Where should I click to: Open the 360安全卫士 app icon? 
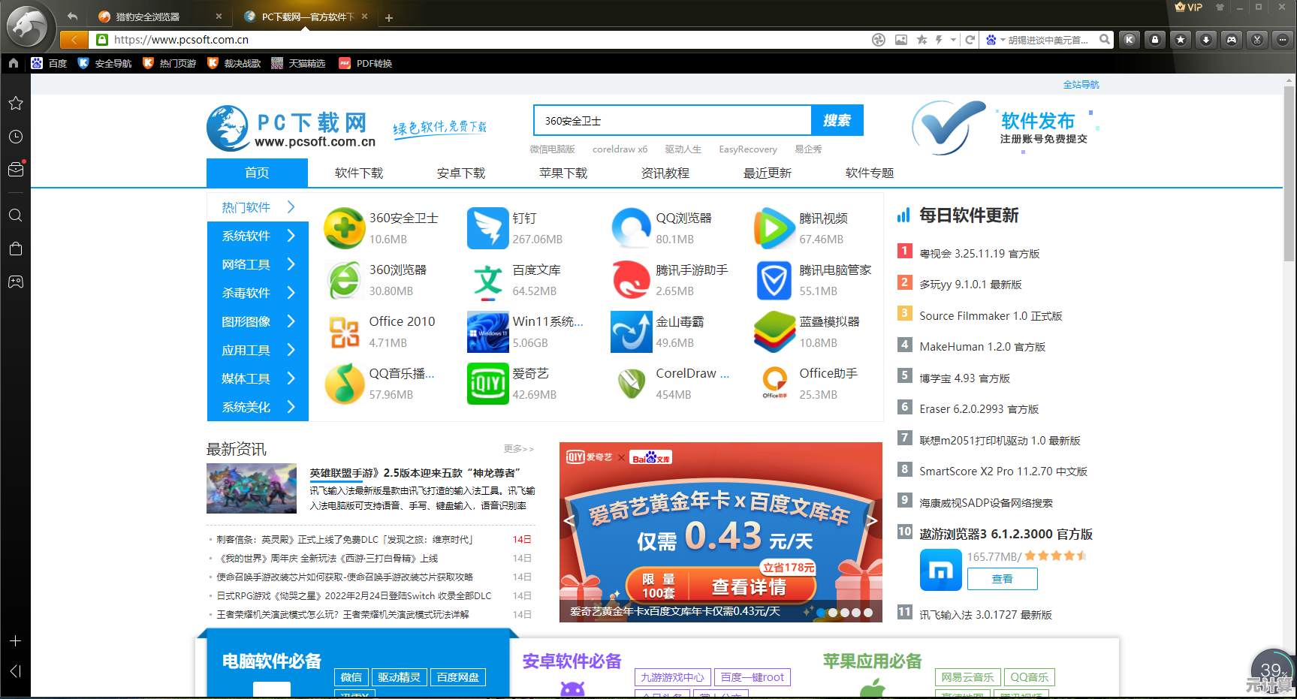click(345, 228)
